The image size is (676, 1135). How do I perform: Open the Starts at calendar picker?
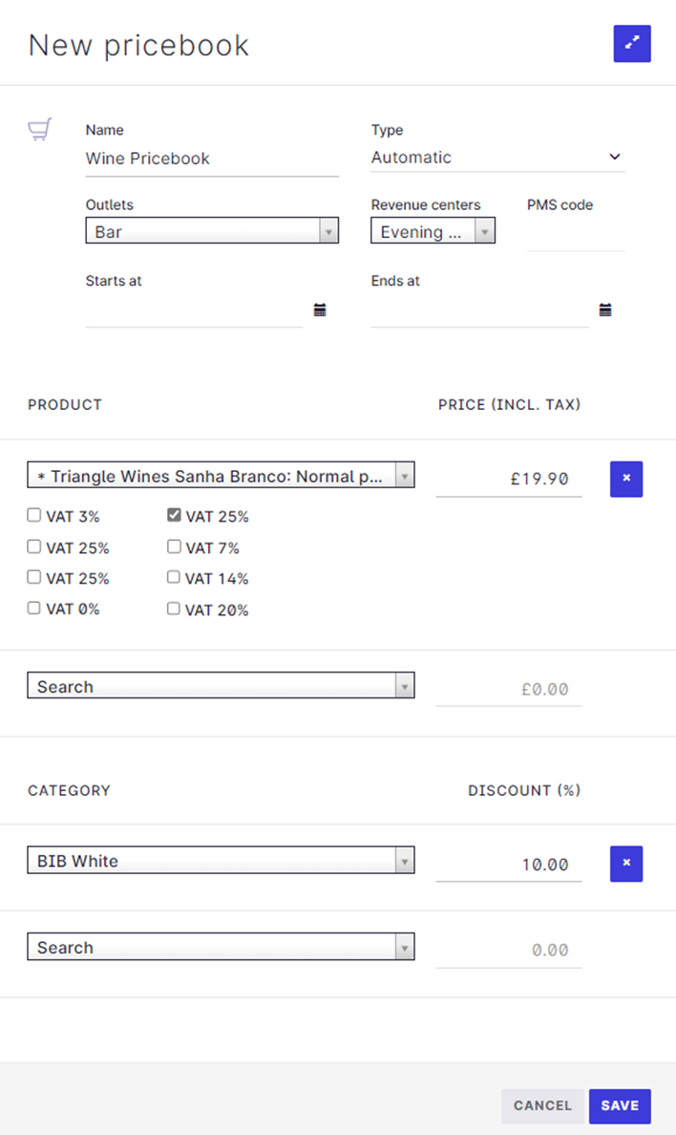pos(320,310)
